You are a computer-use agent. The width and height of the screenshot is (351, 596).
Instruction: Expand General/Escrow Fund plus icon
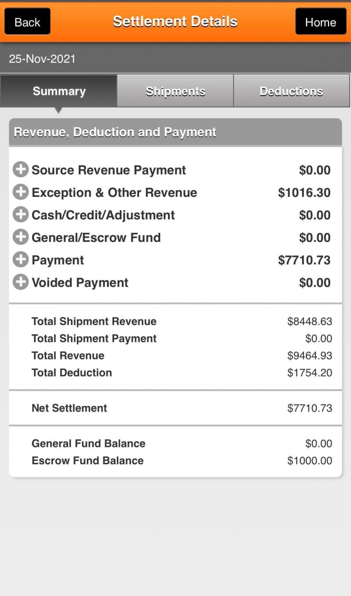pos(20,237)
